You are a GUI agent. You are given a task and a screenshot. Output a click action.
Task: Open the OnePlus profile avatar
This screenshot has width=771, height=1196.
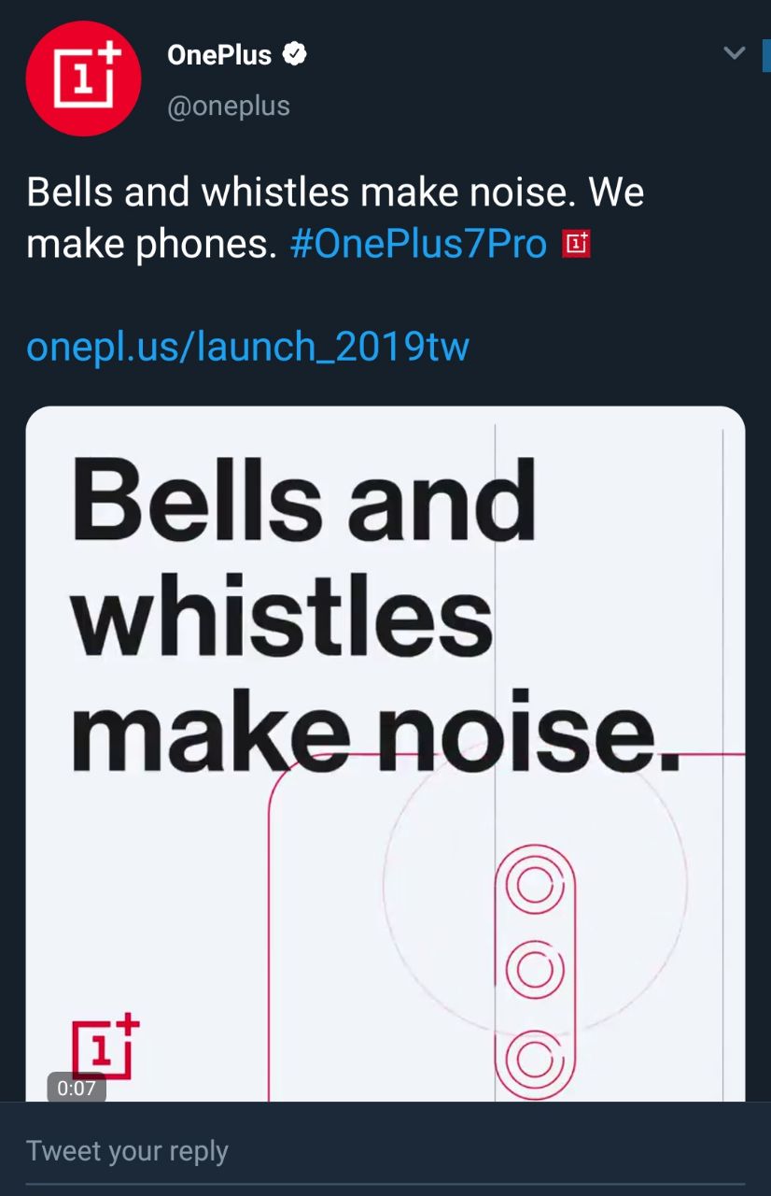[x=82, y=78]
